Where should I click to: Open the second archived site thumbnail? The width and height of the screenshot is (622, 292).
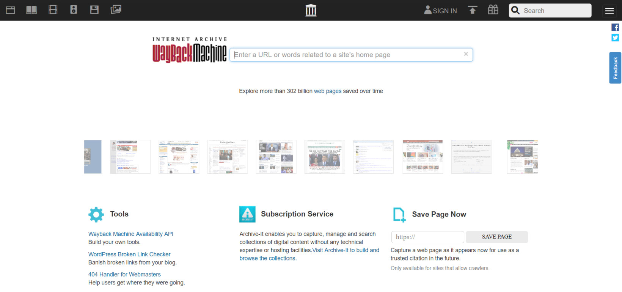click(130, 157)
